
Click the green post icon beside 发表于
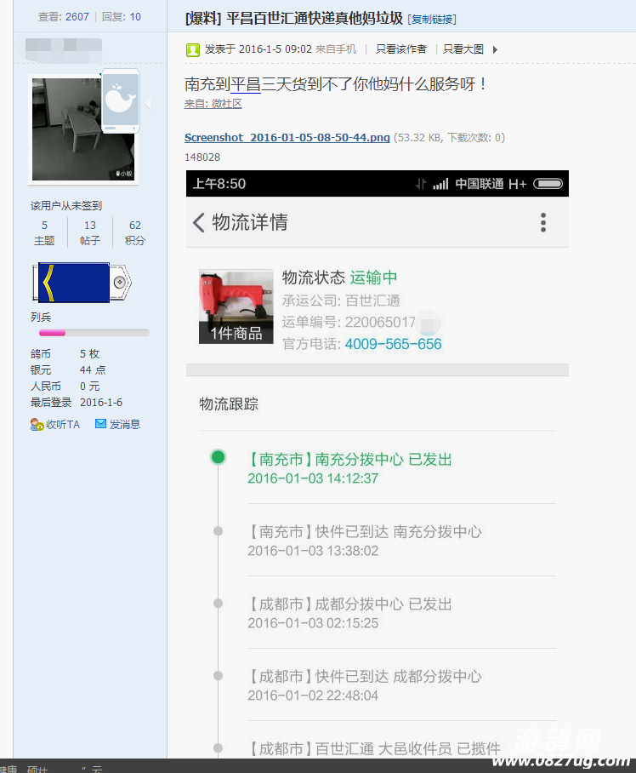[193, 49]
